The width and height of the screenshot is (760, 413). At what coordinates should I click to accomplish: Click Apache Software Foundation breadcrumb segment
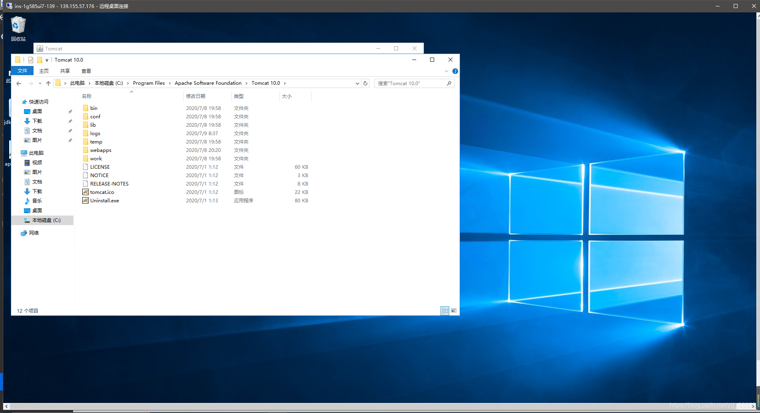coord(208,83)
